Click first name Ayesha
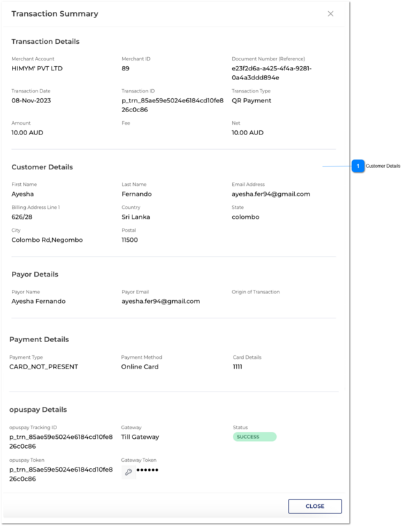Image resolution: width=405 pixels, height=526 pixels. point(22,194)
